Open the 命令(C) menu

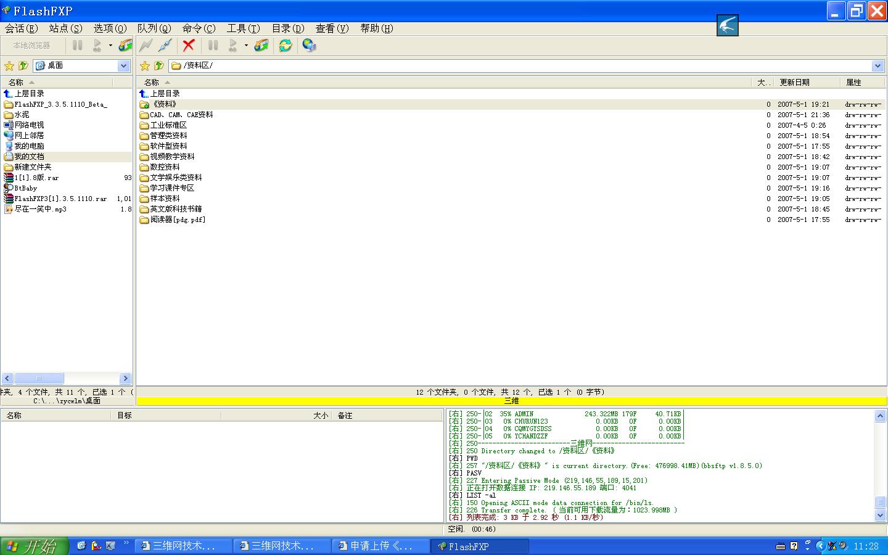(x=199, y=28)
